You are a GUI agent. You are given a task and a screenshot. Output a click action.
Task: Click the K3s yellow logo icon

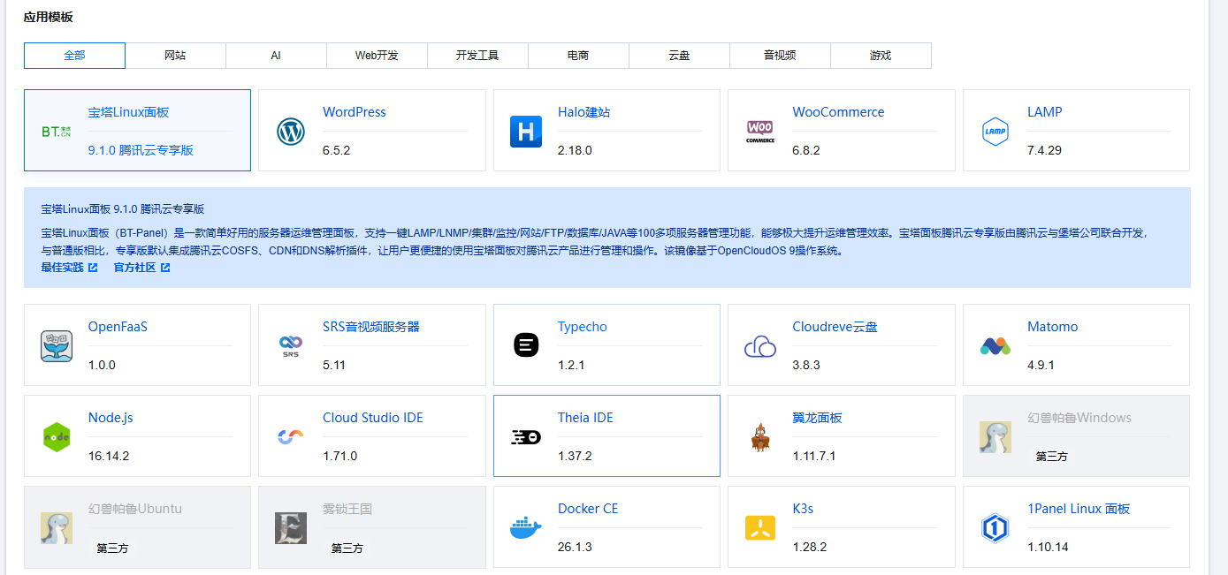coord(760,528)
